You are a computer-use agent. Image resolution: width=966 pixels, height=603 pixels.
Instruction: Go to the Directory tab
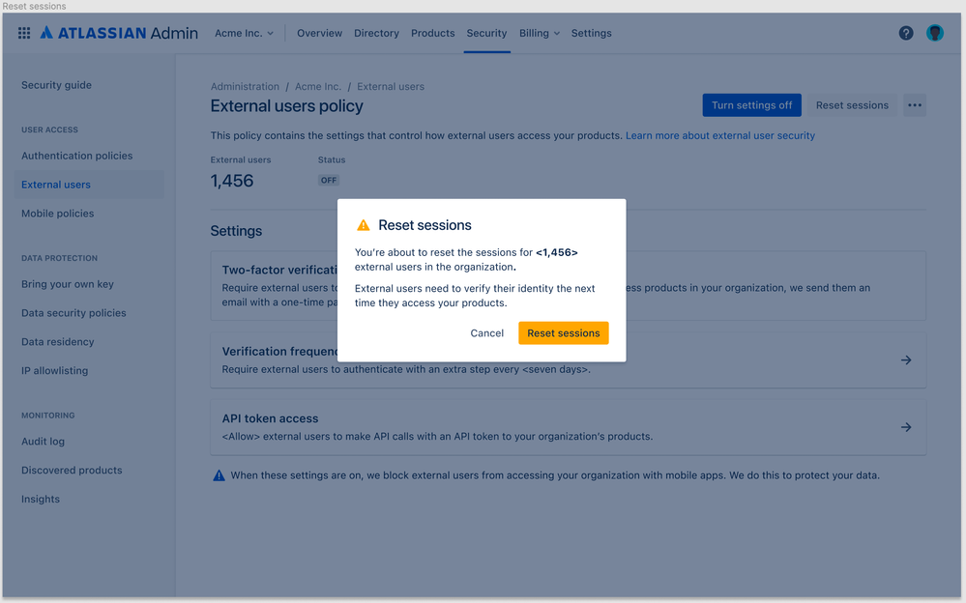click(376, 33)
